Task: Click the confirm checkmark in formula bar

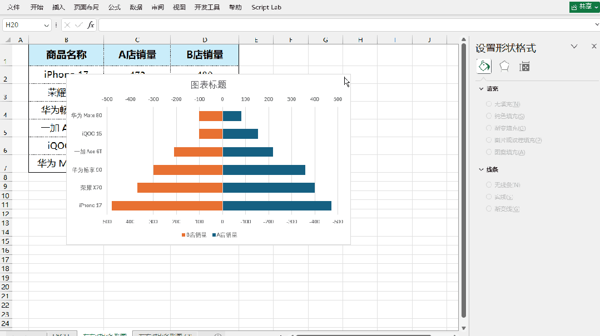Action: (x=79, y=25)
